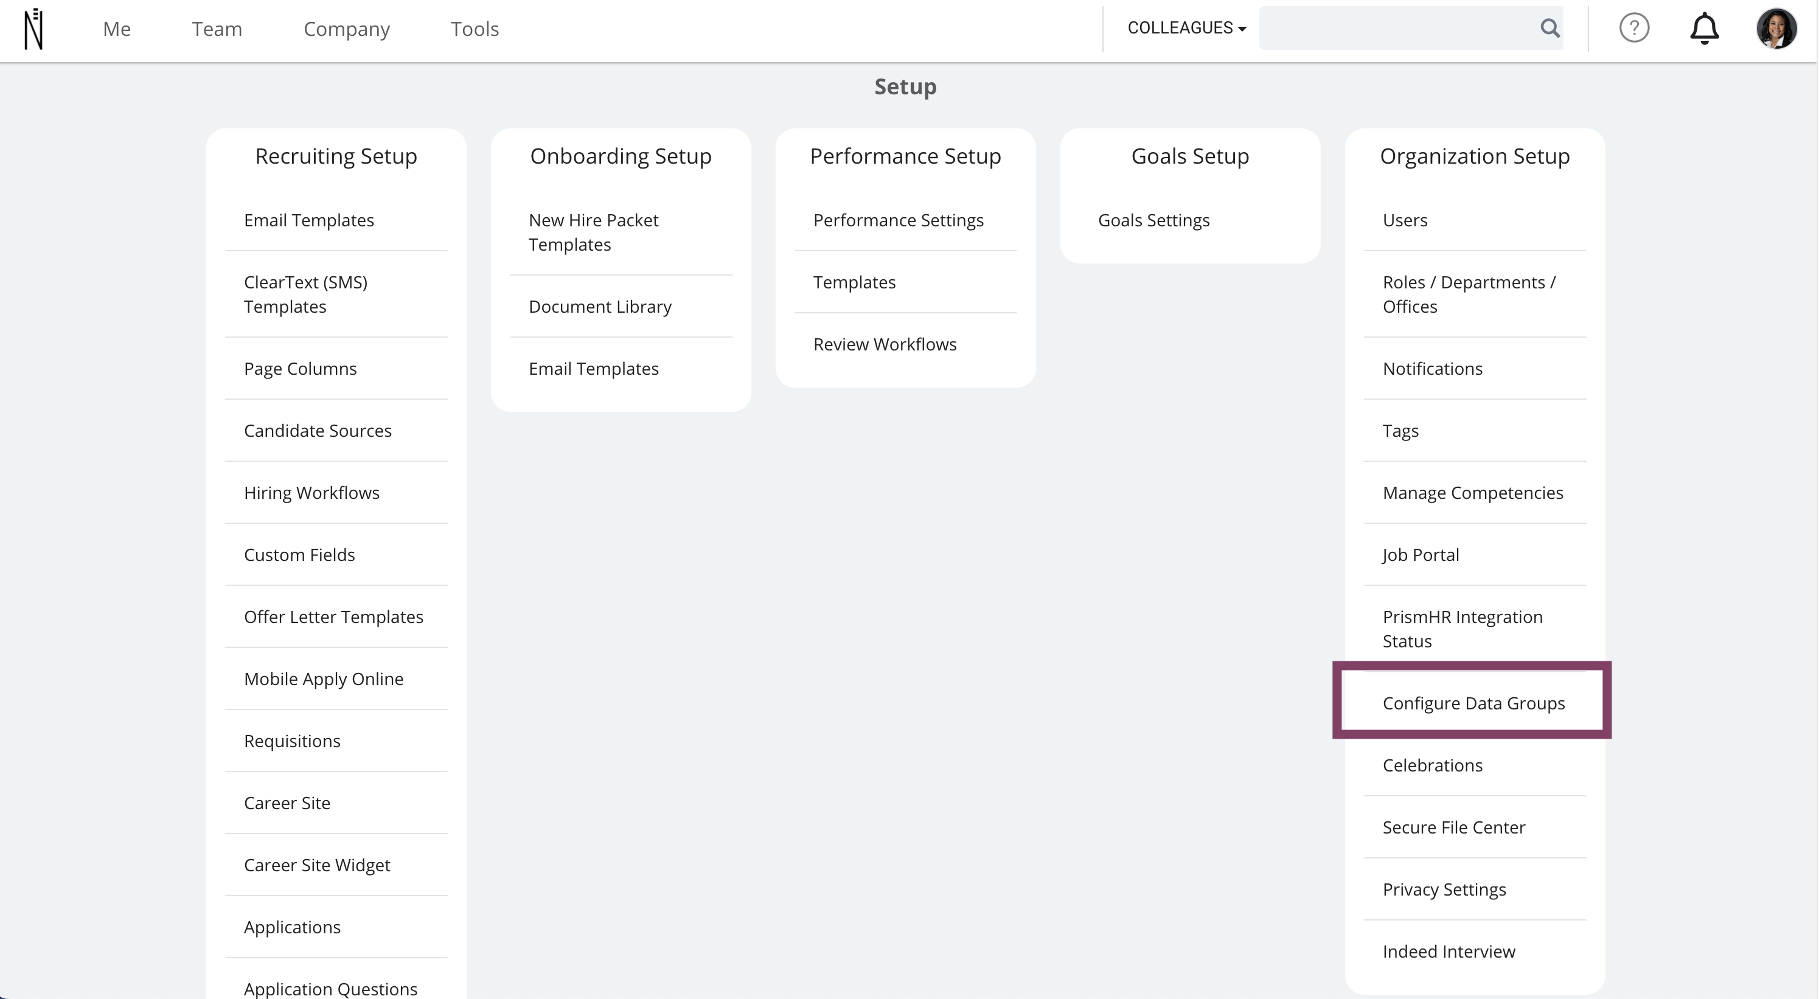Open Document Library in Onboarding Setup
Screen dimensions: 1819x999
(x=599, y=307)
